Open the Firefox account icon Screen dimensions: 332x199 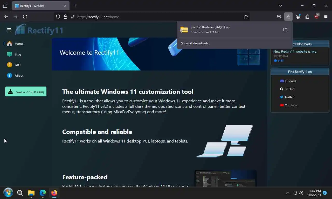pyautogui.click(x=298, y=17)
